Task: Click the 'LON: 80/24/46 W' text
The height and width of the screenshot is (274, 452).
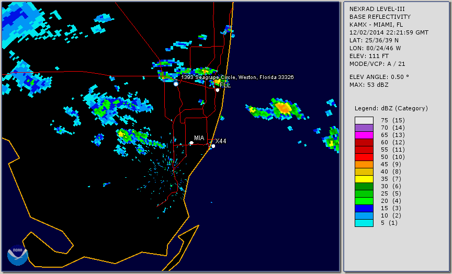Action: (375, 48)
